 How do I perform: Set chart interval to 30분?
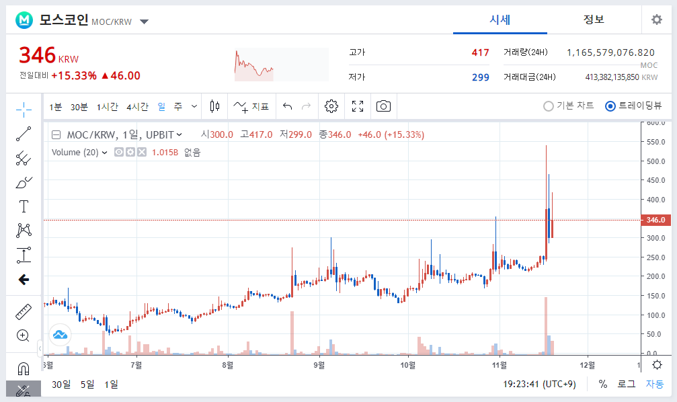pyautogui.click(x=79, y=107)
